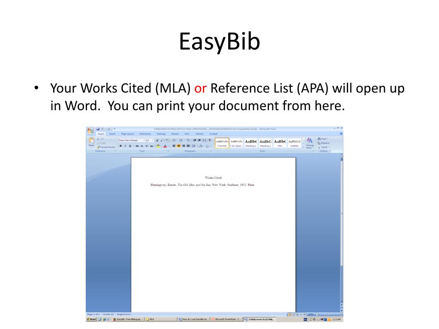439x329 pixels.
Task: Open the multilevel list dropdown
Action: coord(189,141)
